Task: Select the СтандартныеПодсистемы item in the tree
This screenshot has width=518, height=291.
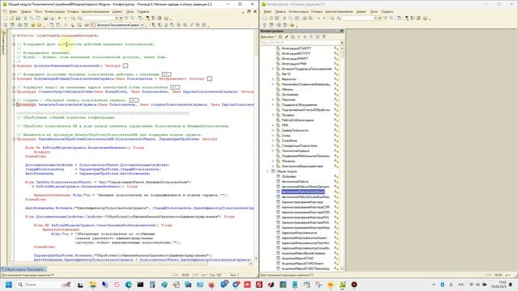Action: pyautogui.click(x=299, y=145)
